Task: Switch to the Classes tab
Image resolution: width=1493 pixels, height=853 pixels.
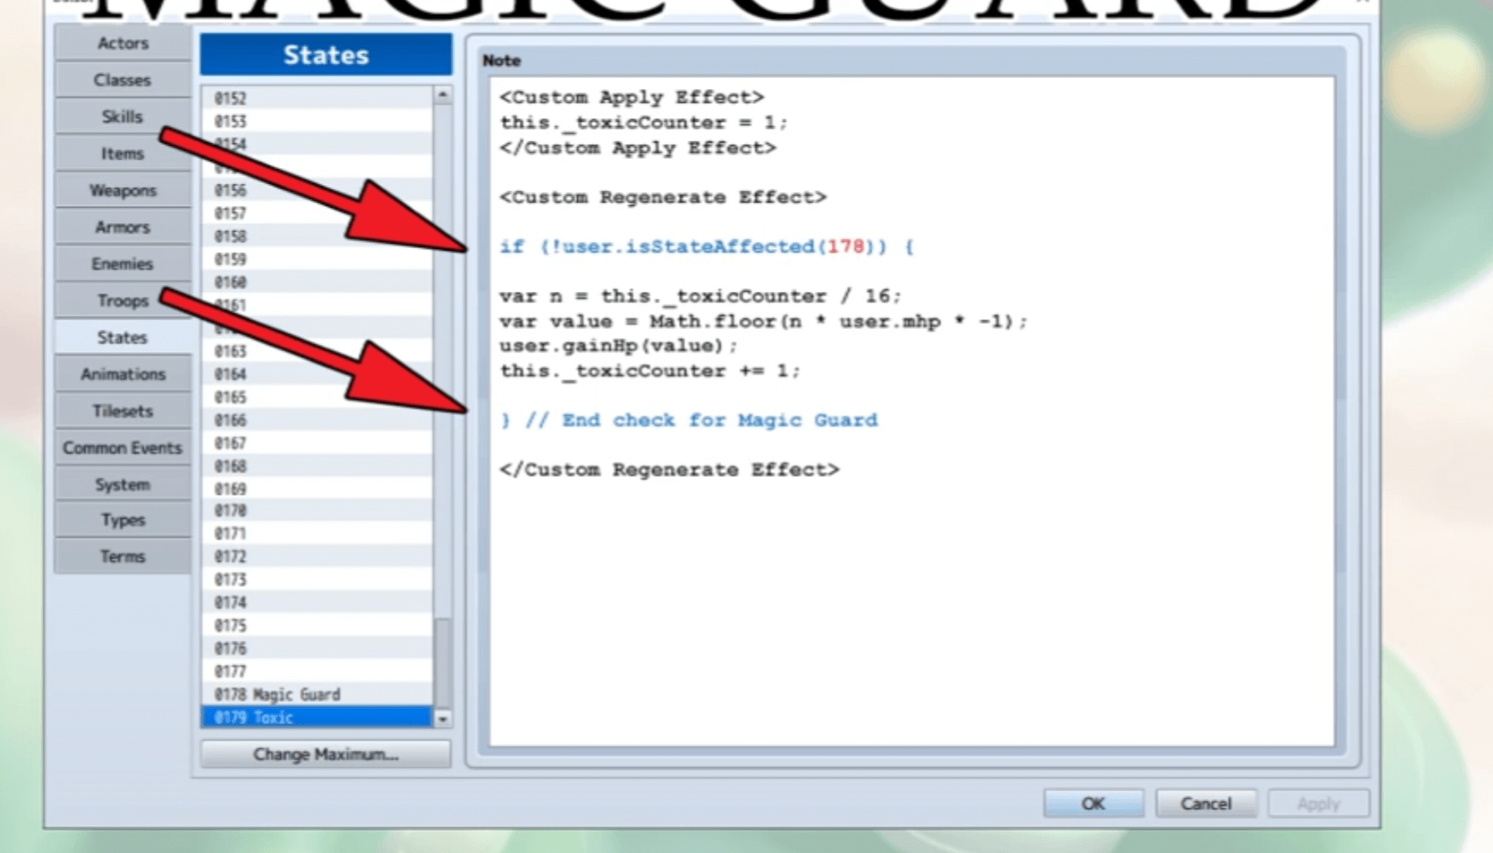Action: [x=123, y=80]
